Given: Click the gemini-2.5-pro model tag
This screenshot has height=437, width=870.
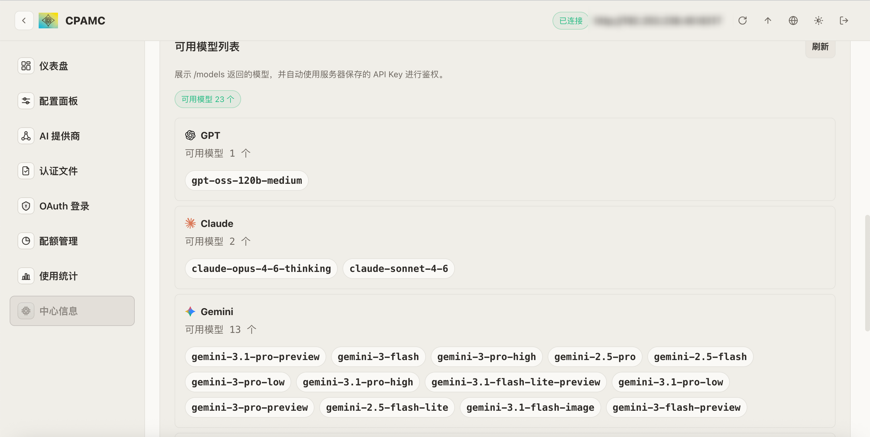Looking at the screenshot, I should tap(594, 357).
